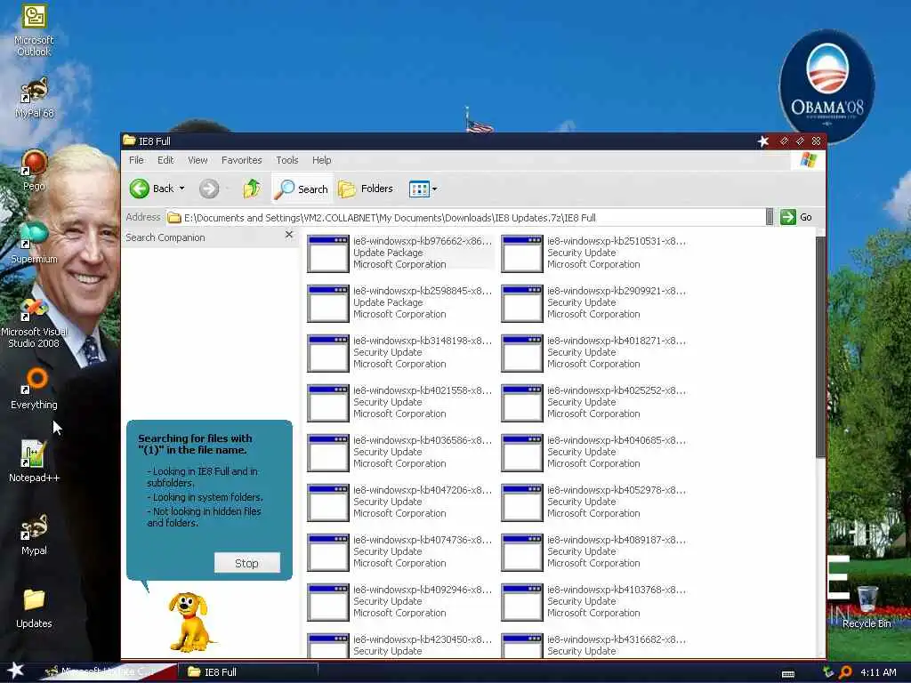911x683 pixels.
Task: Click the keyboard icon in system tray
Action: point(788,674)
